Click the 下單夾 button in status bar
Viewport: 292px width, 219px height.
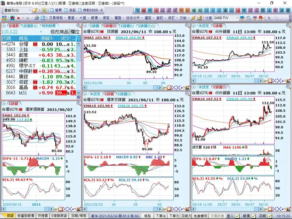click(161, 216)
